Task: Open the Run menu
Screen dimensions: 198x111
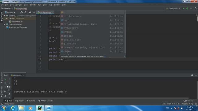Action: (40, 5)
